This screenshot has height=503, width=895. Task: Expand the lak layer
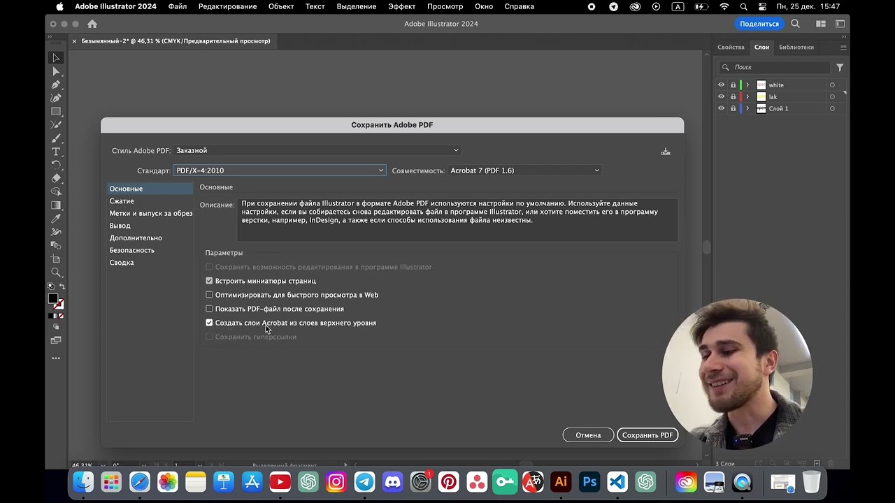747,97
